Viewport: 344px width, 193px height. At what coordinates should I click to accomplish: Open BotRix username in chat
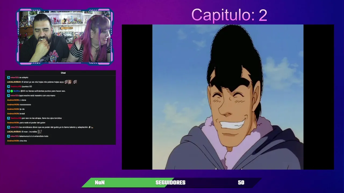(17, 91)
